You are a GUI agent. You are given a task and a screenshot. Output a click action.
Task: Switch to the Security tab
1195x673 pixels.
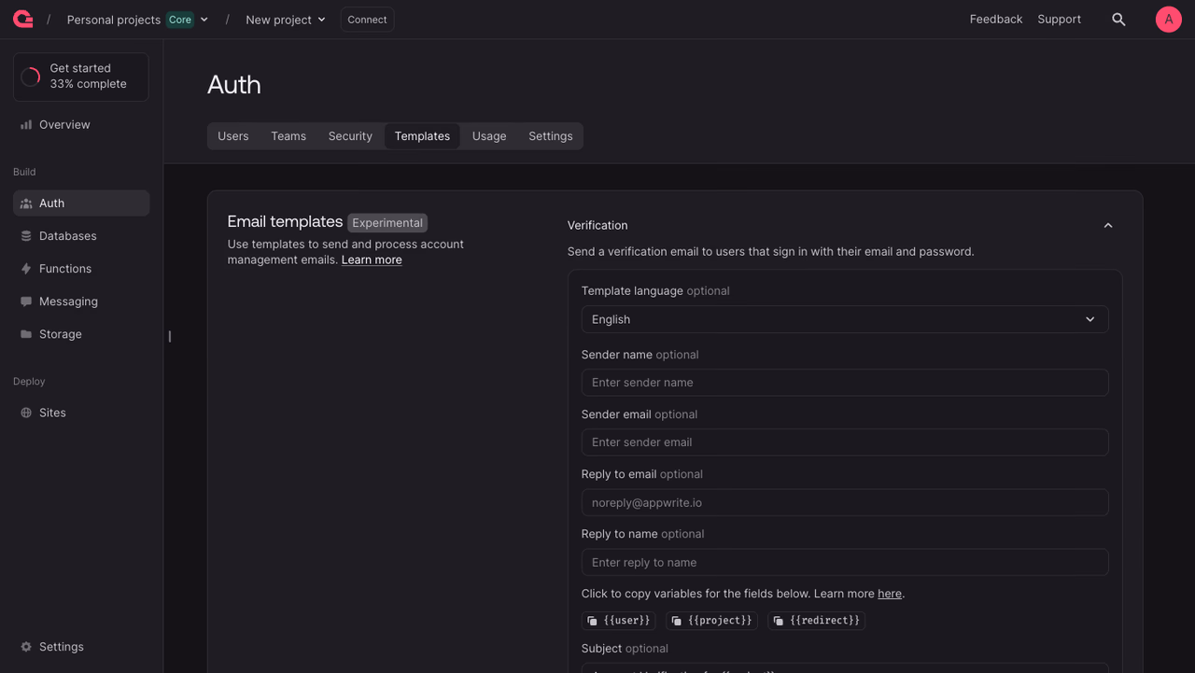[350, 136]
